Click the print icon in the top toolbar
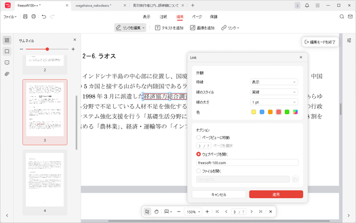Viewport: 356px width, 223px height. [x=34, y=17]
